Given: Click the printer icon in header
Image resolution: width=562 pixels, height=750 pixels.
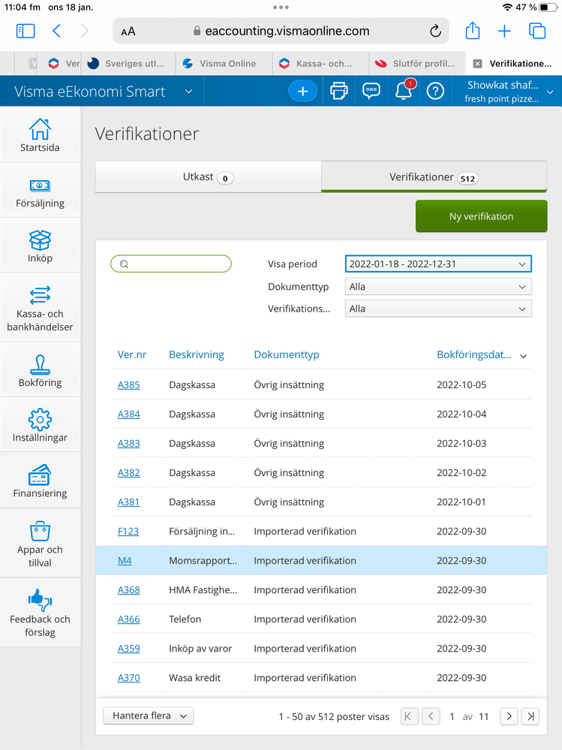Looking at the screenshot, I should (x=339, y=92).
